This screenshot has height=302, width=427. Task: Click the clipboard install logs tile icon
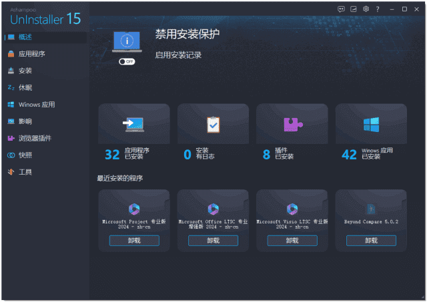213,124
